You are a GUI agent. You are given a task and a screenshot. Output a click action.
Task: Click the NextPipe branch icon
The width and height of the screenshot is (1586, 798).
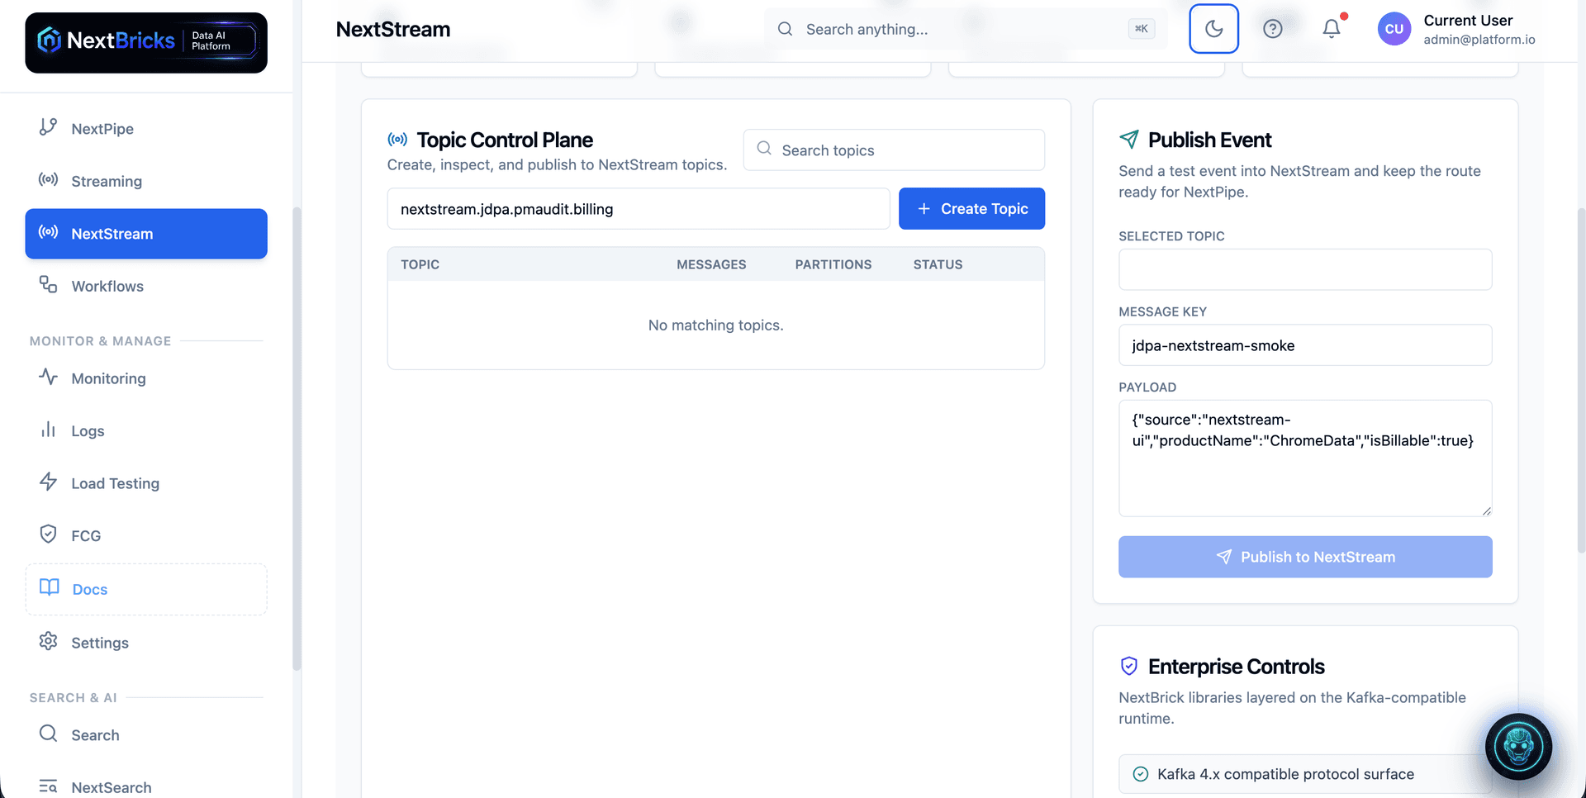click(x=48, y=127)
